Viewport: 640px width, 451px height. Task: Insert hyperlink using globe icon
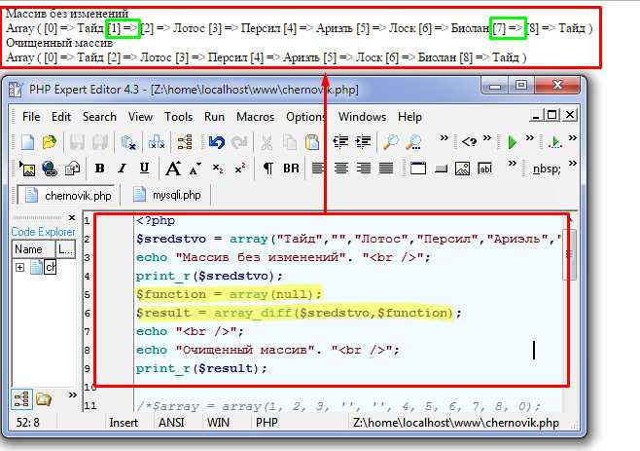(50, 169)
